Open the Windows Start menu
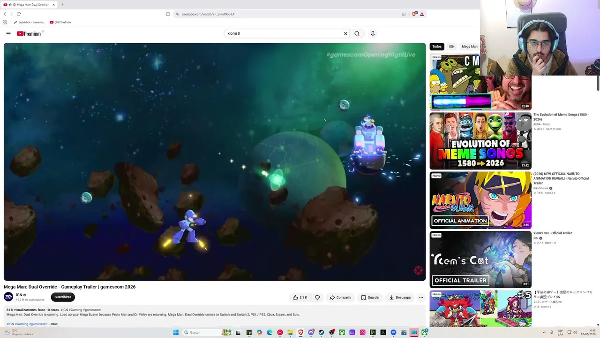 coord(176,332)
